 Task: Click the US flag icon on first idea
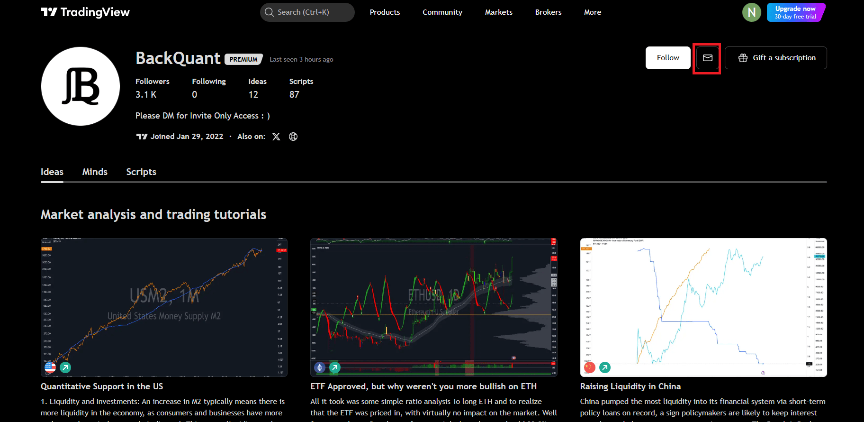[x=50, y=367]
